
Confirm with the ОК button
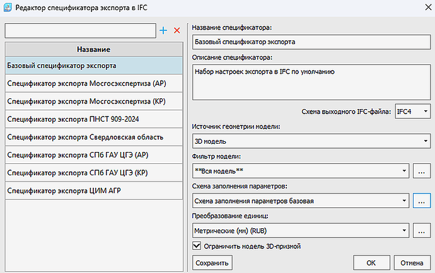[371, 263]
